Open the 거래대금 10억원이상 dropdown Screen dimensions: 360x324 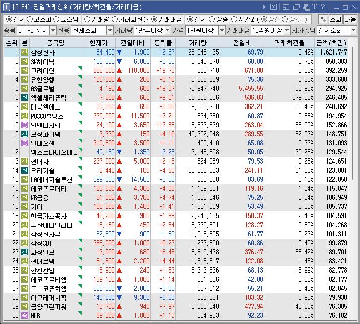(287, 30)
